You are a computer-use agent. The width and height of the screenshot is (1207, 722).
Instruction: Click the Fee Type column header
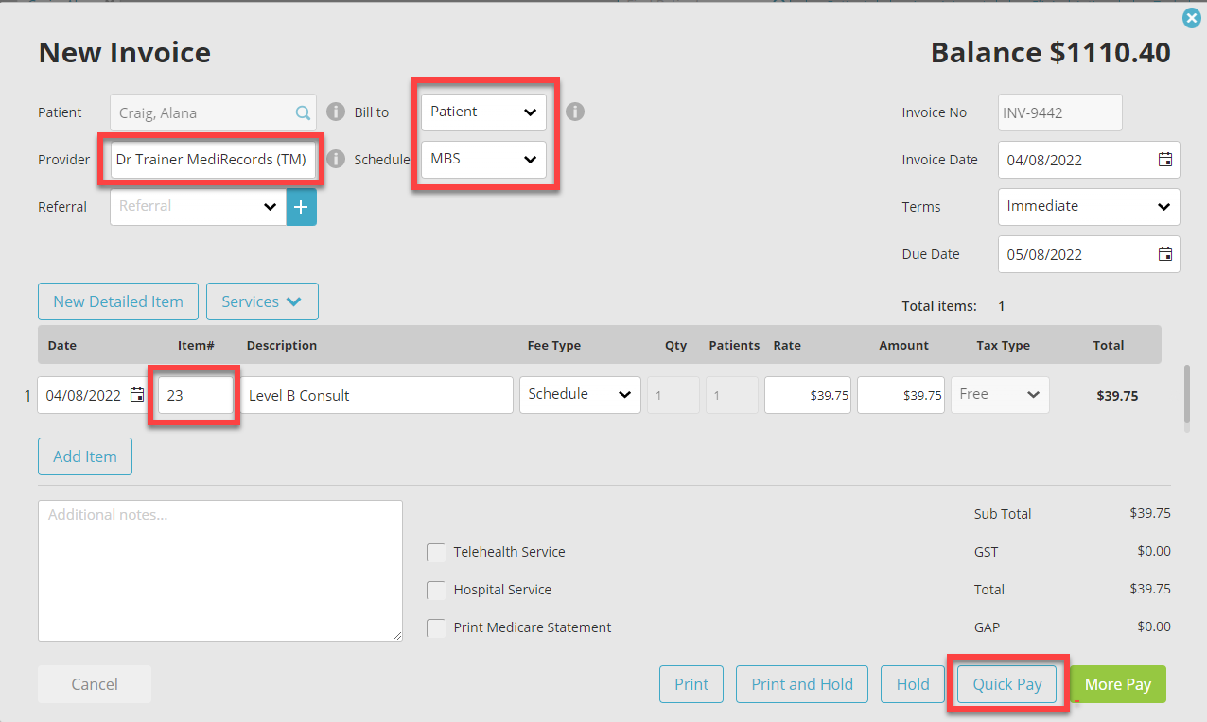[554, 345]
